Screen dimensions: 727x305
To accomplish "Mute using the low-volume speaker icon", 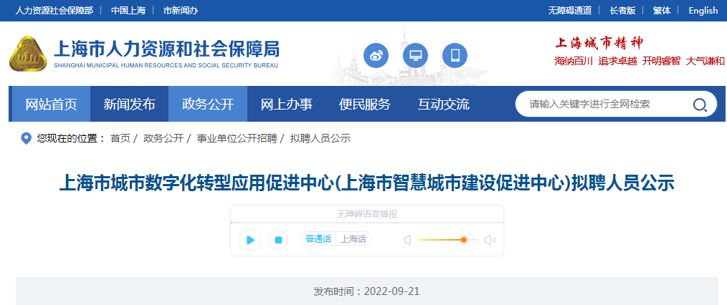I will pyautogui.click(x=407, y=240).
